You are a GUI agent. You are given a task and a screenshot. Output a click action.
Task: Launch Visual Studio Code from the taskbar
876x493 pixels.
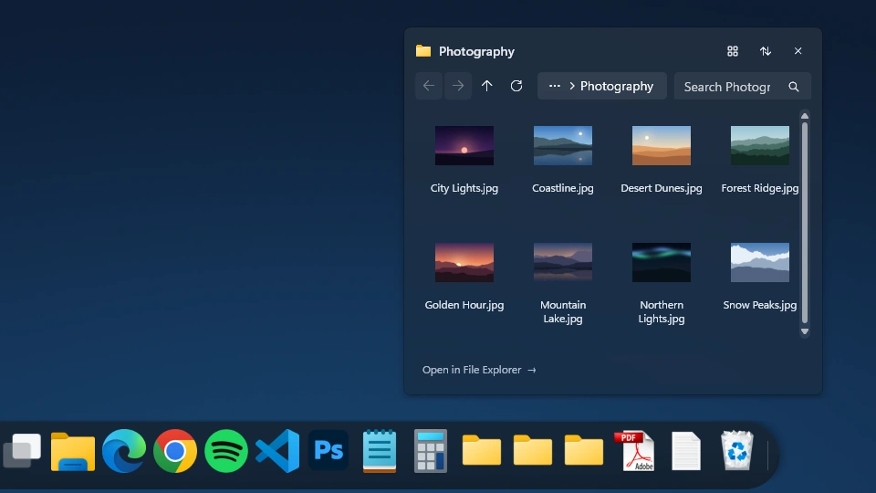pos(277,451)
